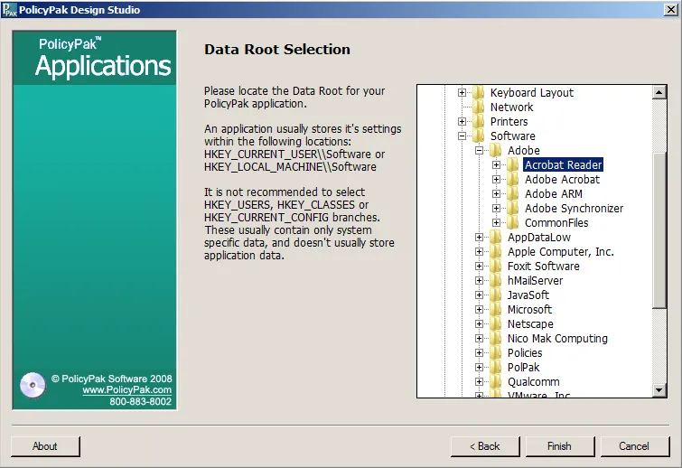Click the AppDataLow folder icon

click(x=496, y=237)
